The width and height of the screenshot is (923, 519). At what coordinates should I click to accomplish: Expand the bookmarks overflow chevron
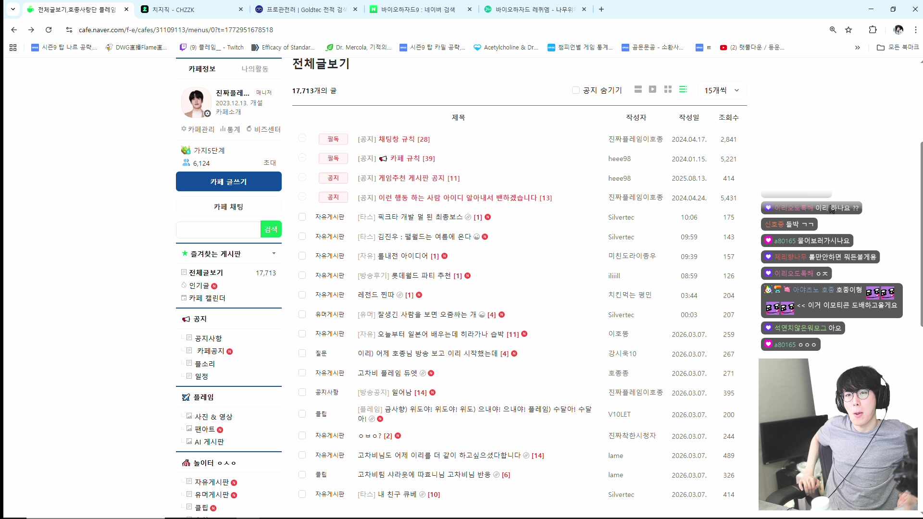[x=857, y=47]
